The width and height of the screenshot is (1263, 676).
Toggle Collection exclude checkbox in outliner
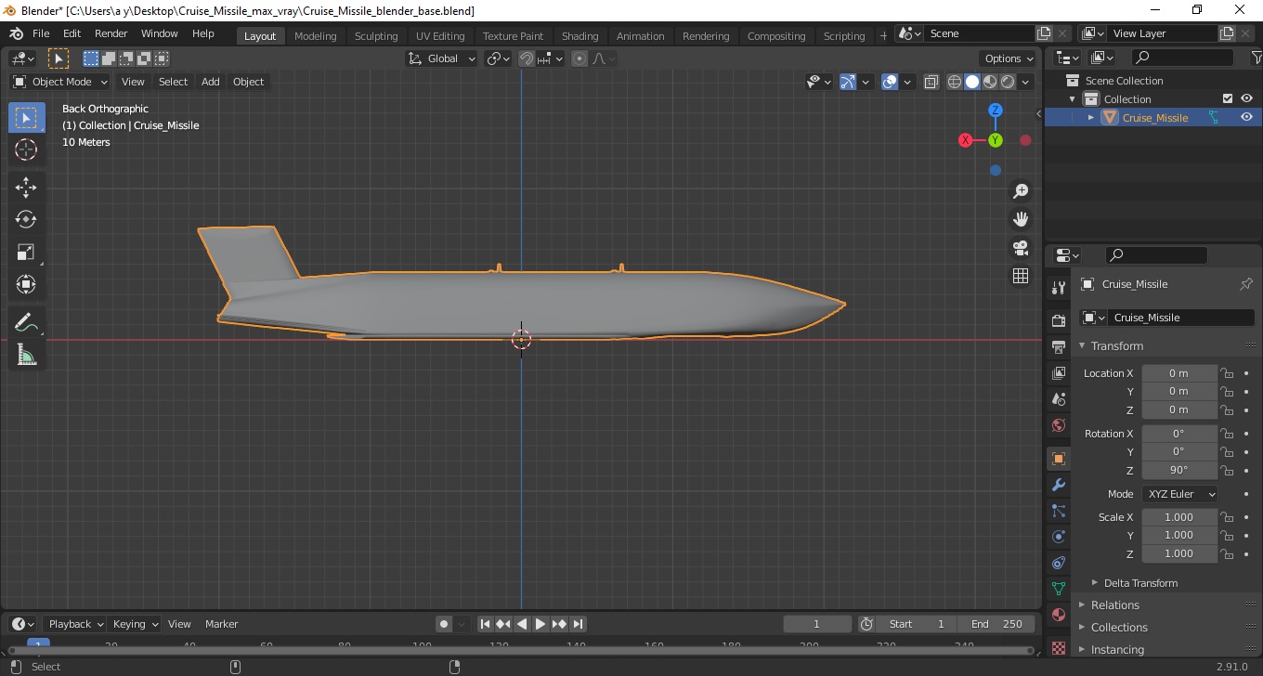coord(1228,98)
